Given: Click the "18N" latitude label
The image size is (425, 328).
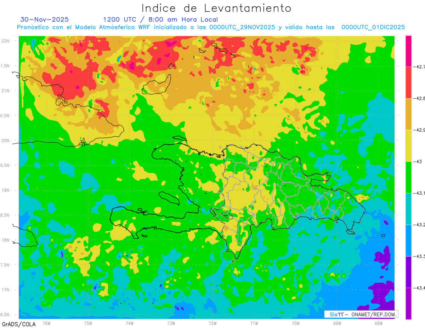Looking at the screenshot, I should 6,240.
